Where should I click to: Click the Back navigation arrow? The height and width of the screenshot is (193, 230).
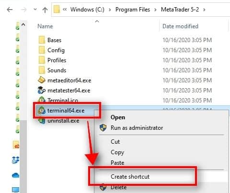coord(10,10)
